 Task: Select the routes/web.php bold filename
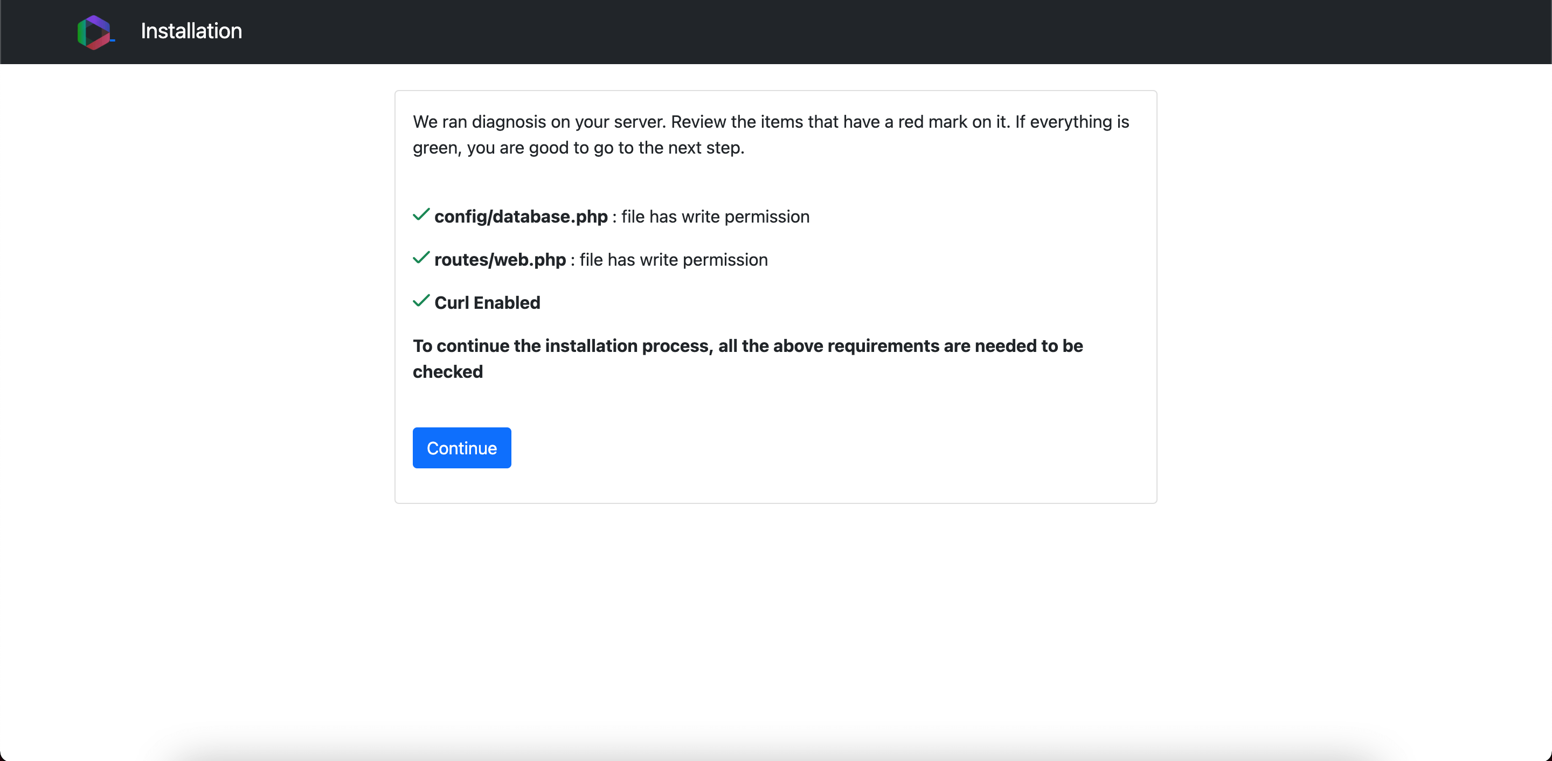click(500, 260)
